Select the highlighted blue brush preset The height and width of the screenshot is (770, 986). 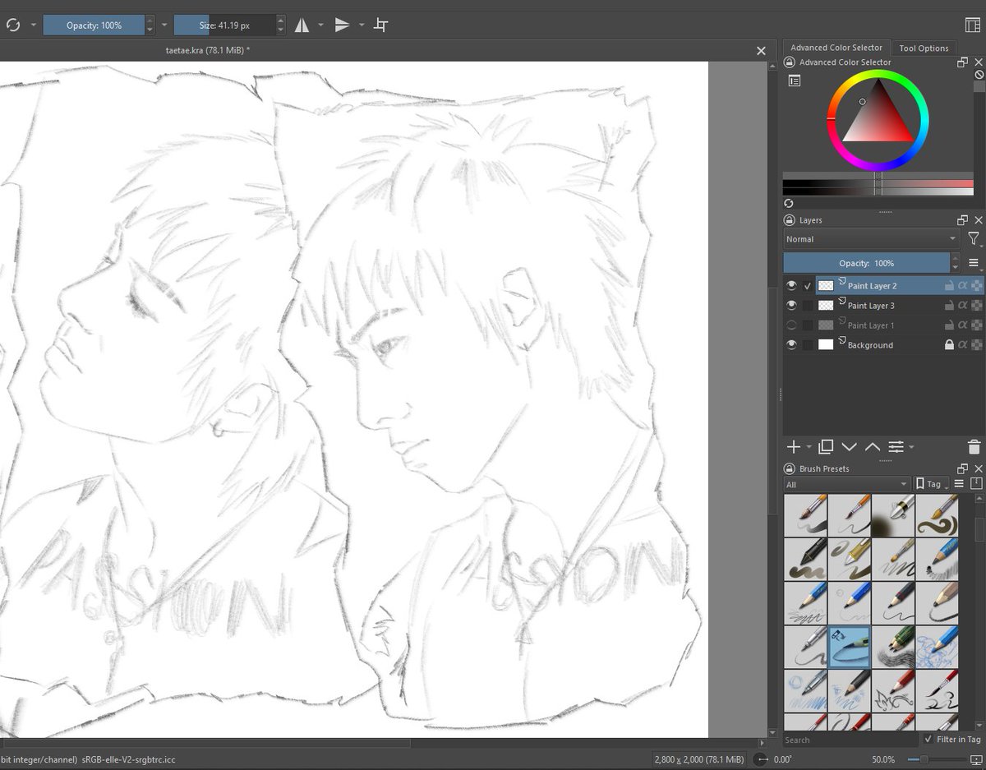pyautogui.click(x=849, y=646)
